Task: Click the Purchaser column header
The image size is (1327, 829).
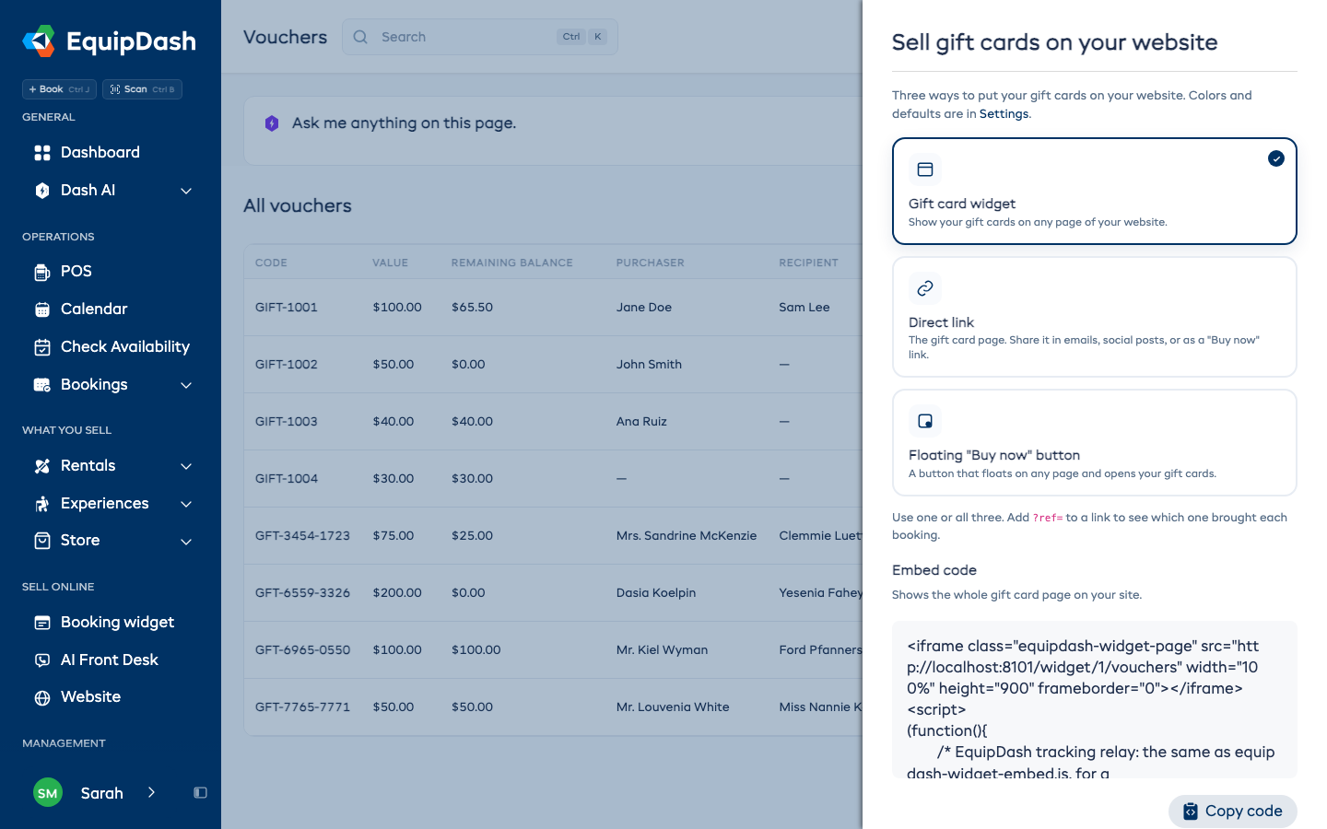Action: point(651,263)
